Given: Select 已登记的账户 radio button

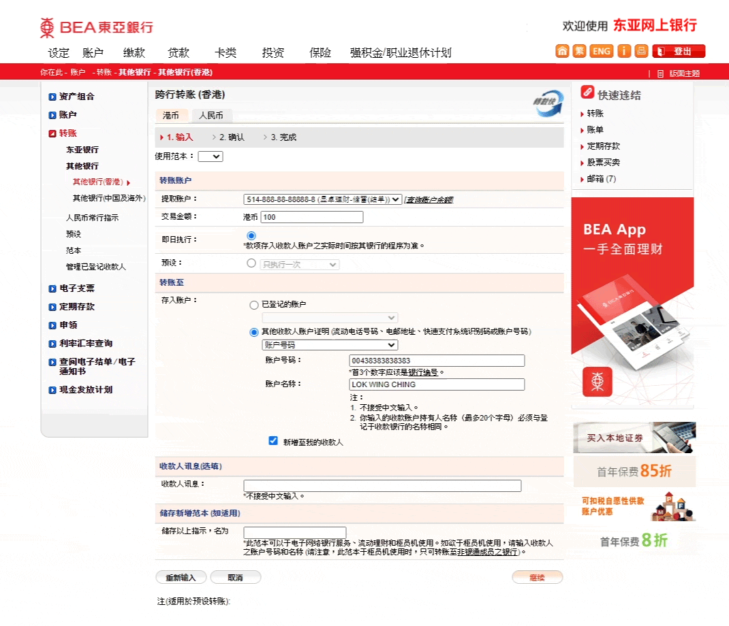Looking at the screenshot, I should [x=254, y=305].
